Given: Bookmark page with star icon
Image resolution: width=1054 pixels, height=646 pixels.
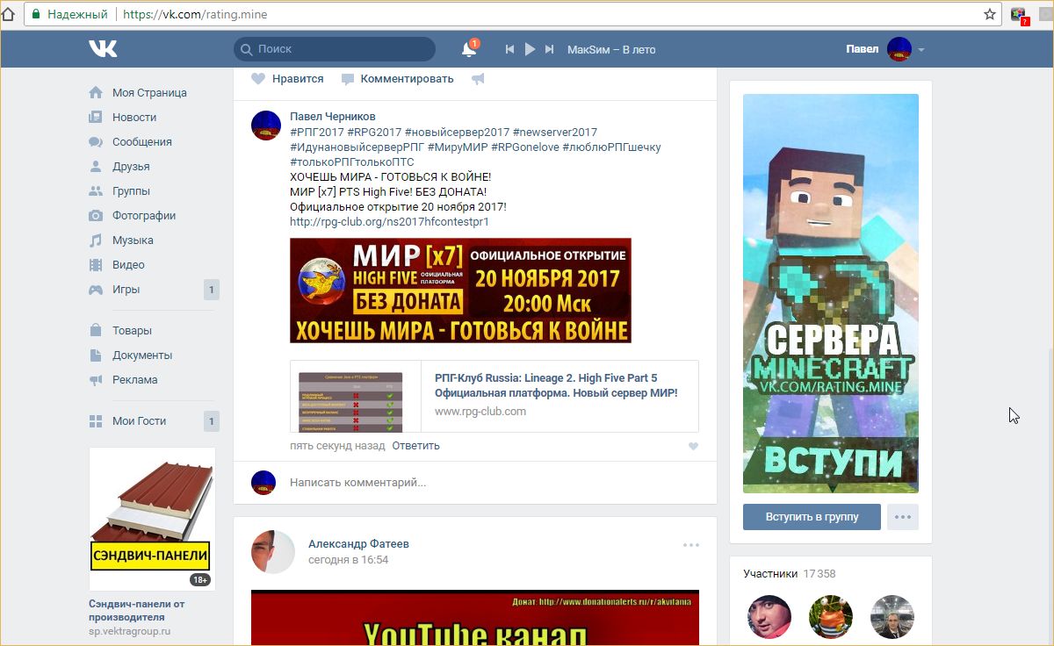Looking at the screenshot, I should tap(990, 14).
